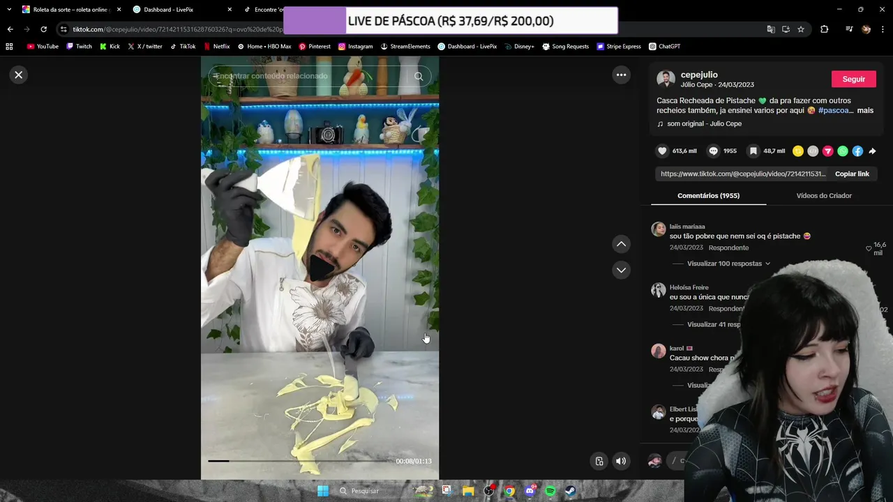Open the Netflix bookmark
The width and height of the screenshot is (893, 502).
(x=216, y=47)
